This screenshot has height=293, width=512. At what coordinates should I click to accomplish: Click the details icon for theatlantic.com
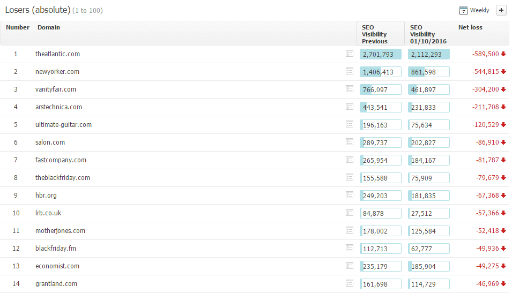(x=350, y=54)
